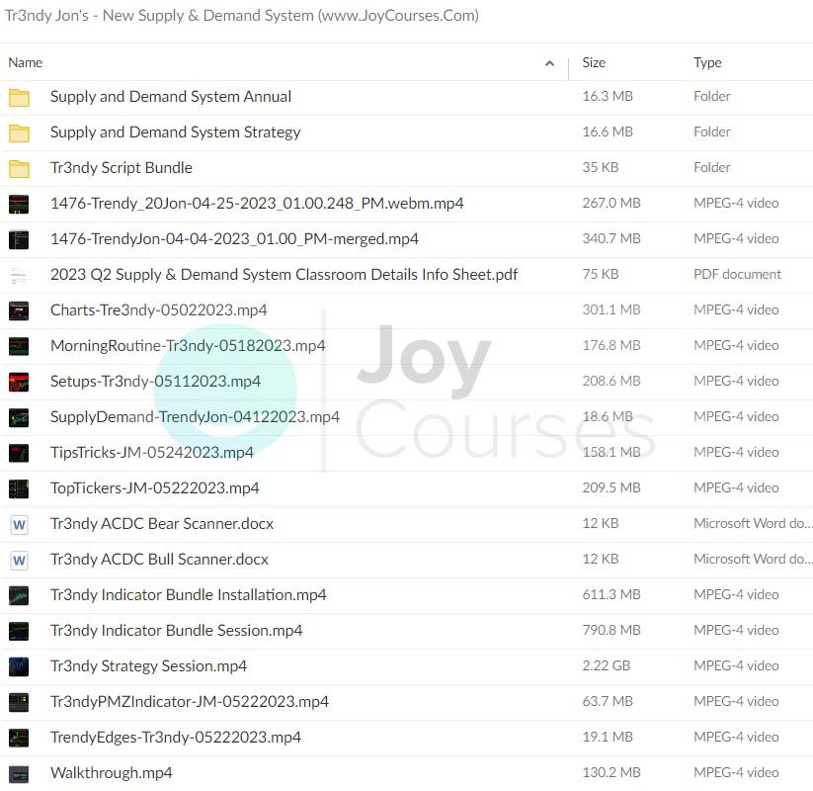The image size is (813, 791).
Task: Click video thumbnail for 1476-Trendy_20Jon-04-25-2023 file
Action: [x=19, y=204]
